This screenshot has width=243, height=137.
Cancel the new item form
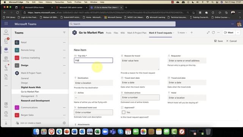pos(231,41)
